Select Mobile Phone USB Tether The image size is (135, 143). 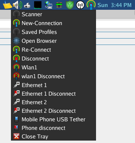[x=53, y=119]
